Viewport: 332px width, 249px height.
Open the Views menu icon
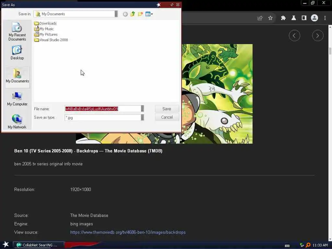coord(149,14)
